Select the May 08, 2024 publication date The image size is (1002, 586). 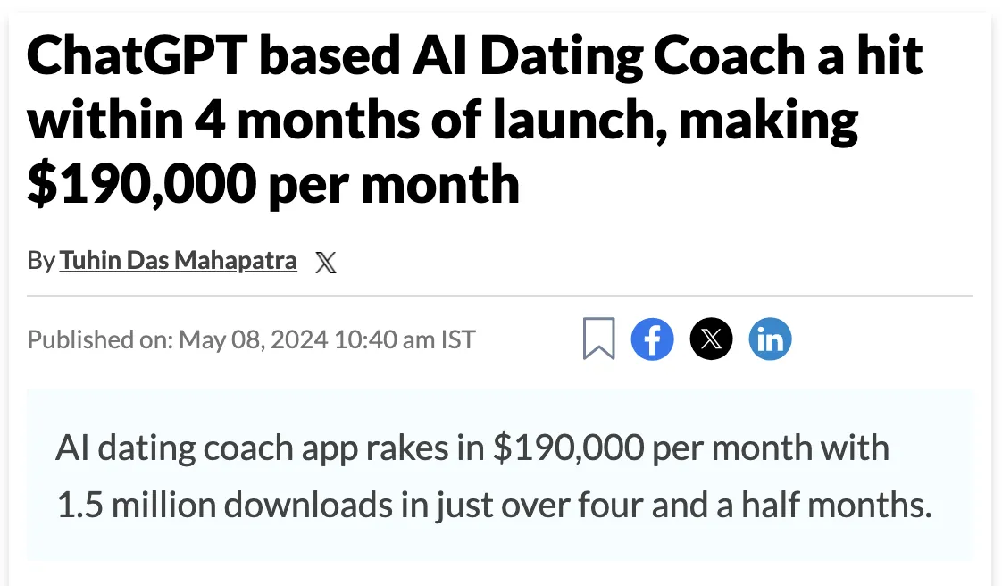(254, 339)
